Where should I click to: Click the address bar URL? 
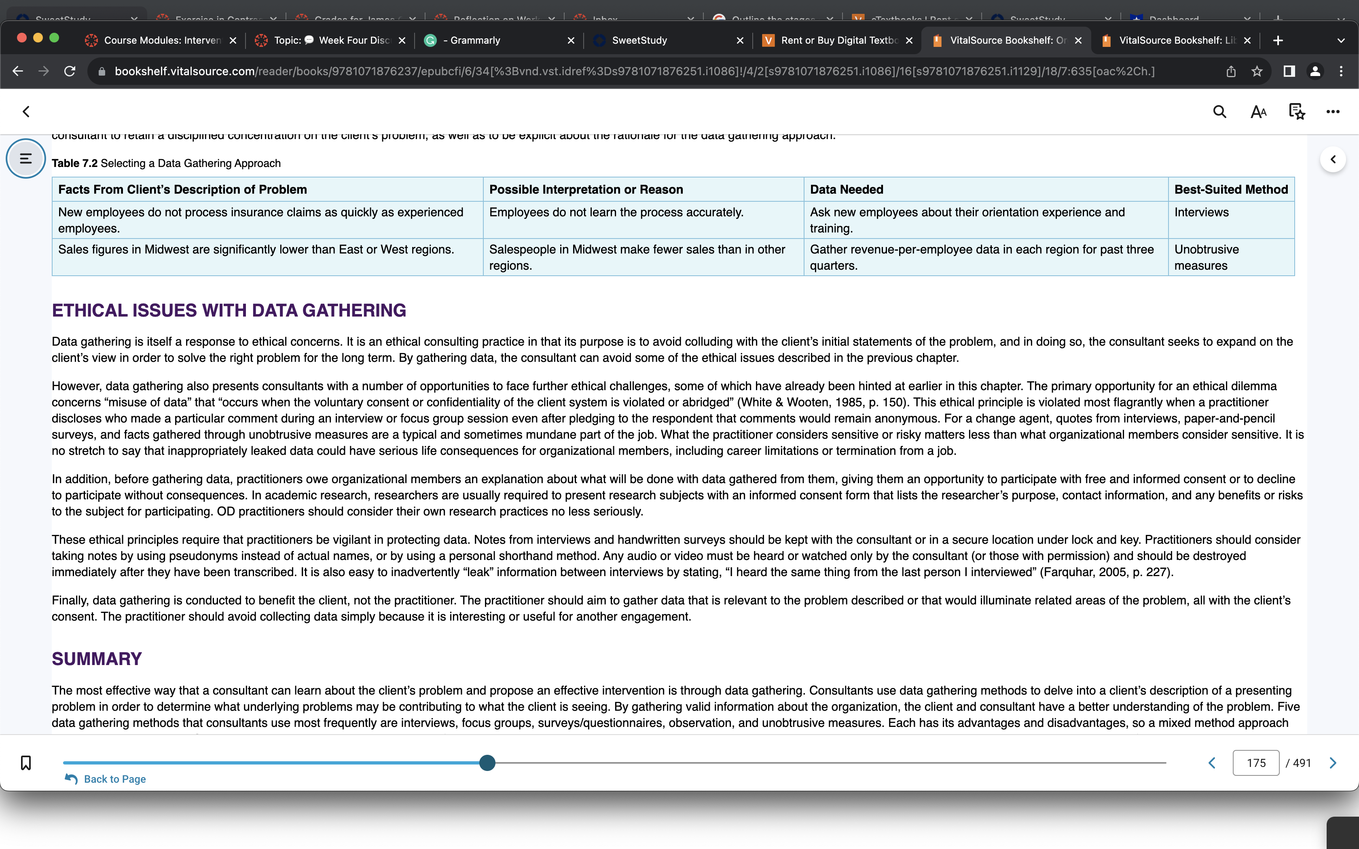[635, 71]
